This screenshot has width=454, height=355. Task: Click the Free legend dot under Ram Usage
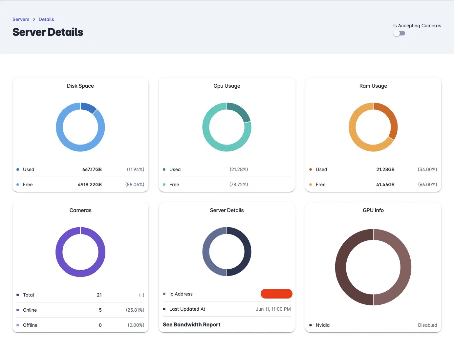pyautogui.click(x=311, y=185)
